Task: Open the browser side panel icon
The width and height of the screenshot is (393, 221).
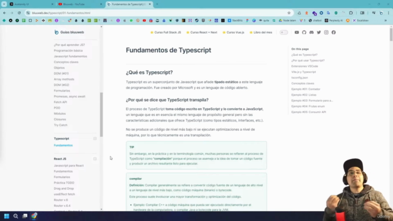Action: (x=362, y=13)
